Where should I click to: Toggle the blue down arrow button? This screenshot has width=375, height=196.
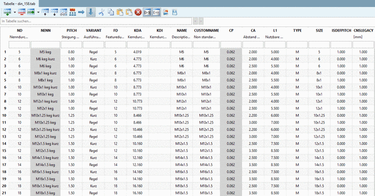[x=90, y=12]
